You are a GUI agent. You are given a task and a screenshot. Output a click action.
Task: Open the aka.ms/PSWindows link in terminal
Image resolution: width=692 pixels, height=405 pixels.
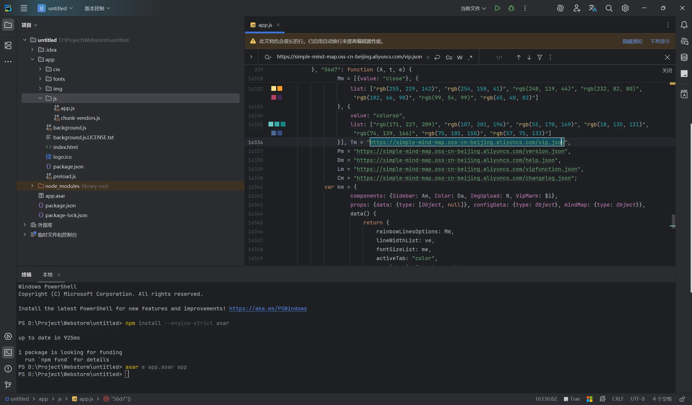268,309
